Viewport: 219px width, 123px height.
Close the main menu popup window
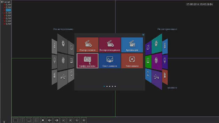[143, 35]
